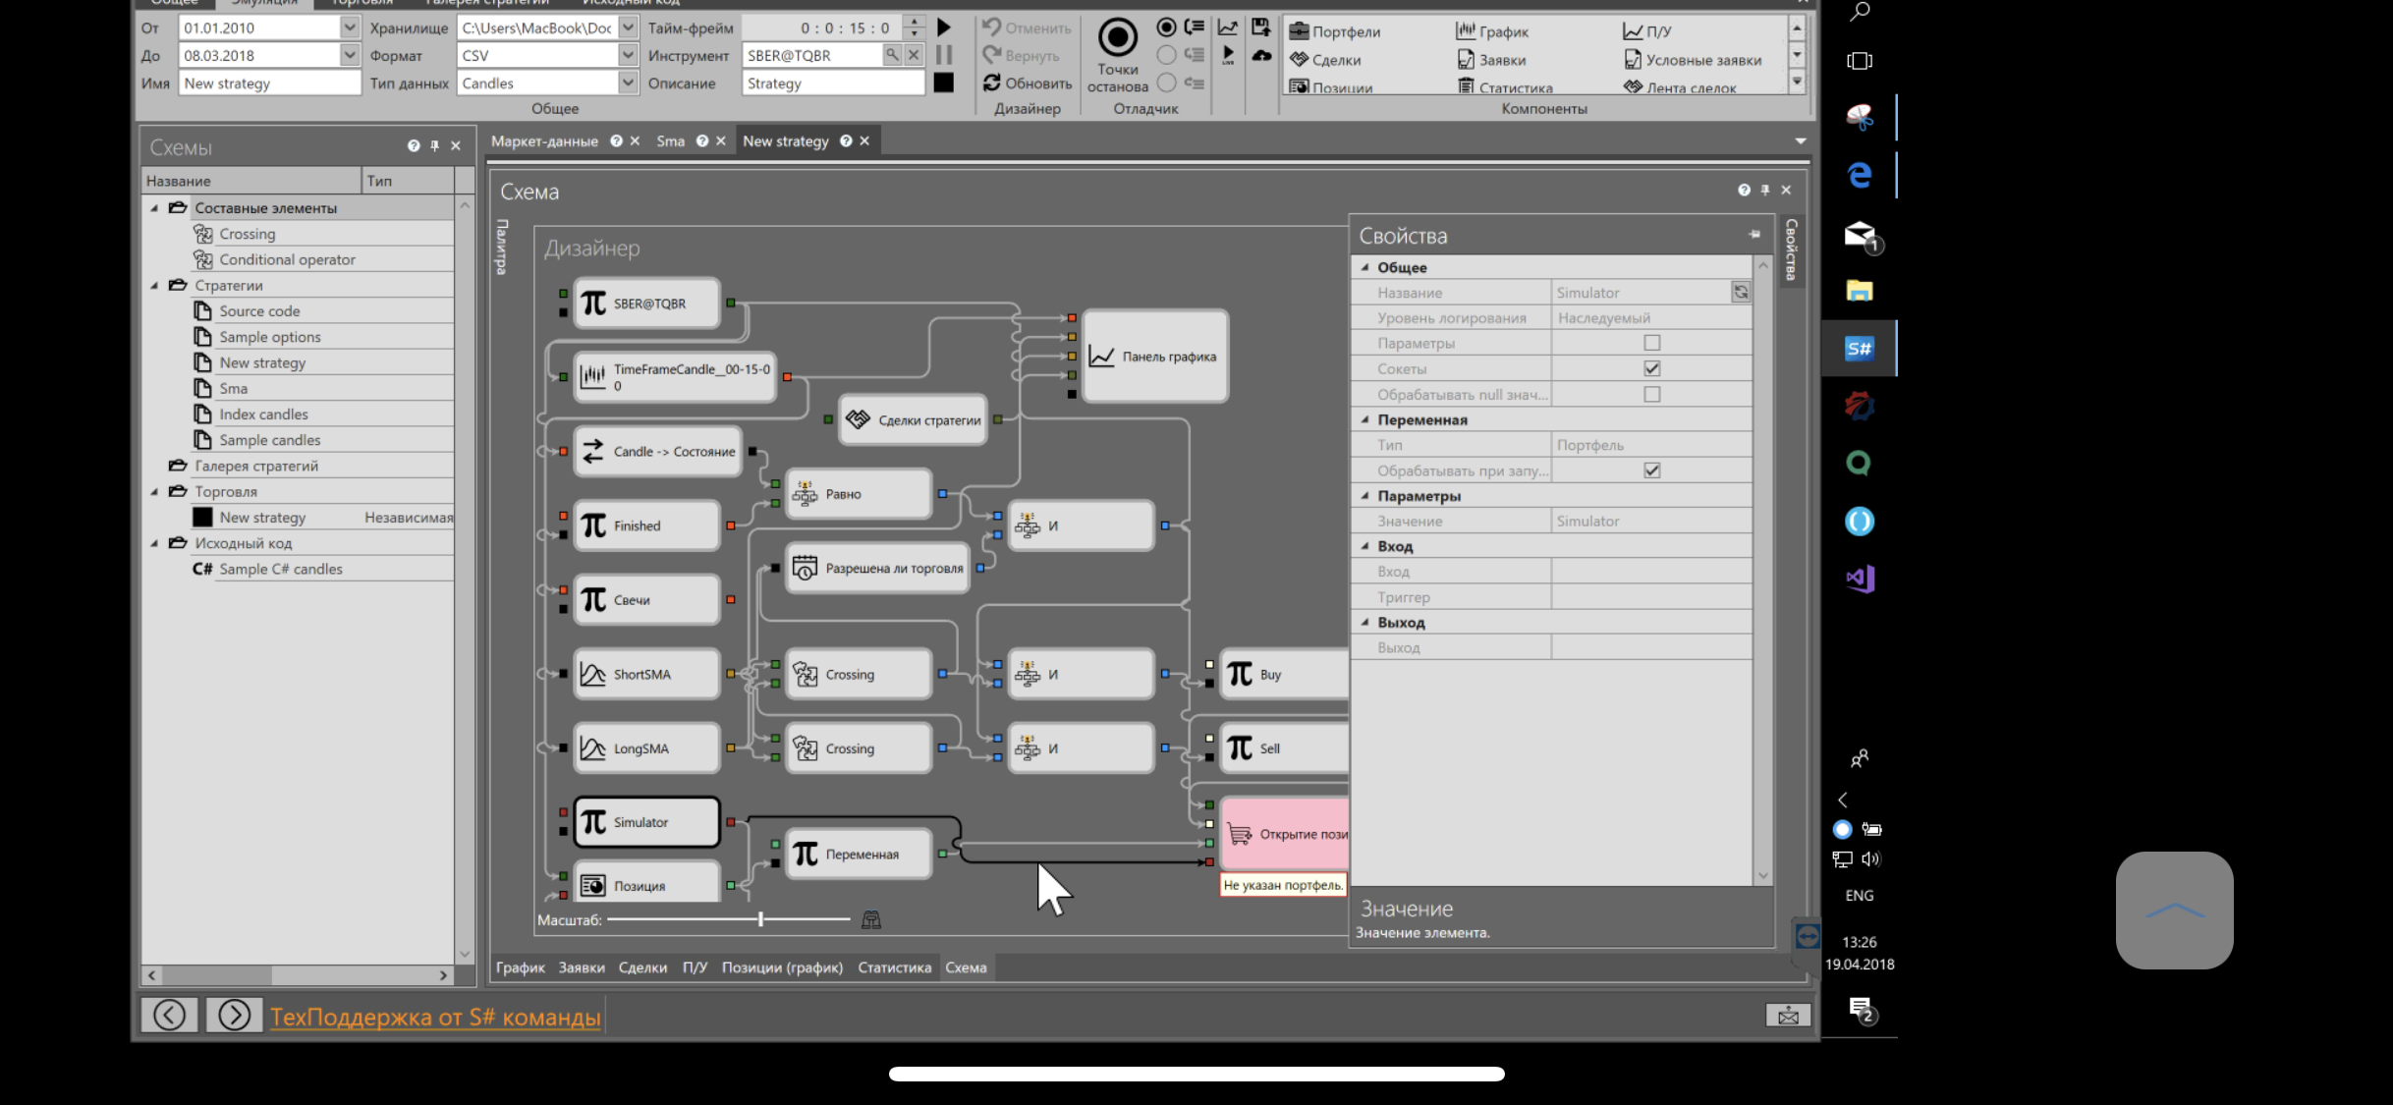Open the До date dropdown
Image resolution: width=2393 pixels, height=1105 pixels.
click(x=350, y=55)
